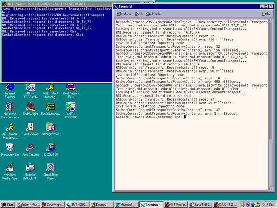The height and width of the screenshot is (208, 277).
Task: Switch to Codewright taskbar button
Action: pos(53,205)
